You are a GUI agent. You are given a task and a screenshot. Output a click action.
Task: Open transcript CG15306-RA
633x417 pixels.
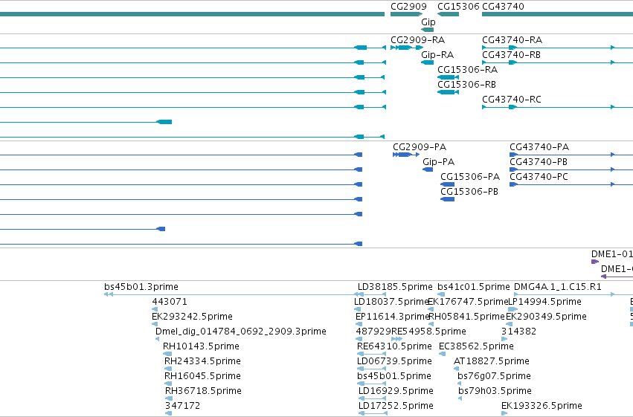467,70
